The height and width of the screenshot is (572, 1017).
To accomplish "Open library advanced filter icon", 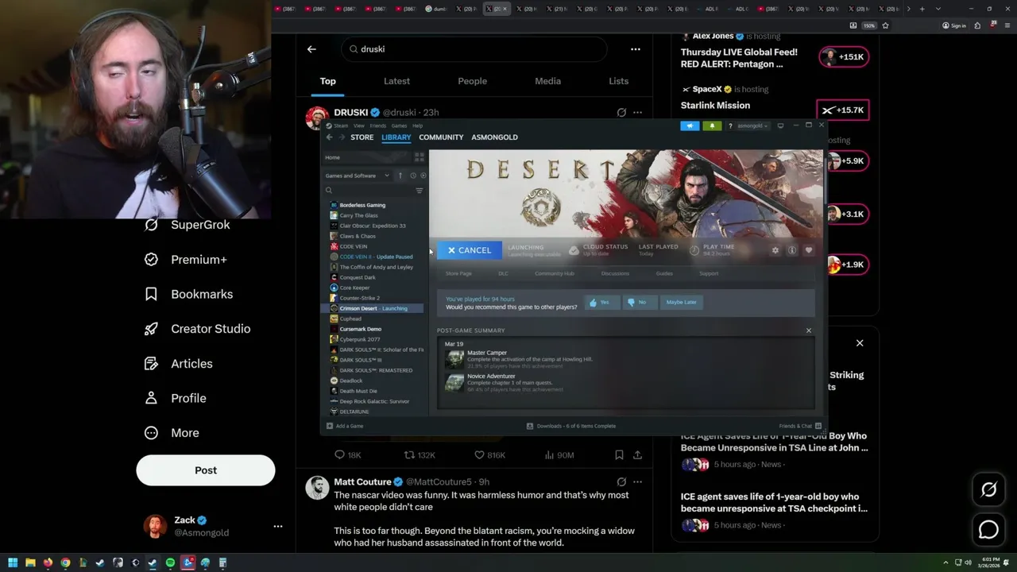I will coord(420,191).
